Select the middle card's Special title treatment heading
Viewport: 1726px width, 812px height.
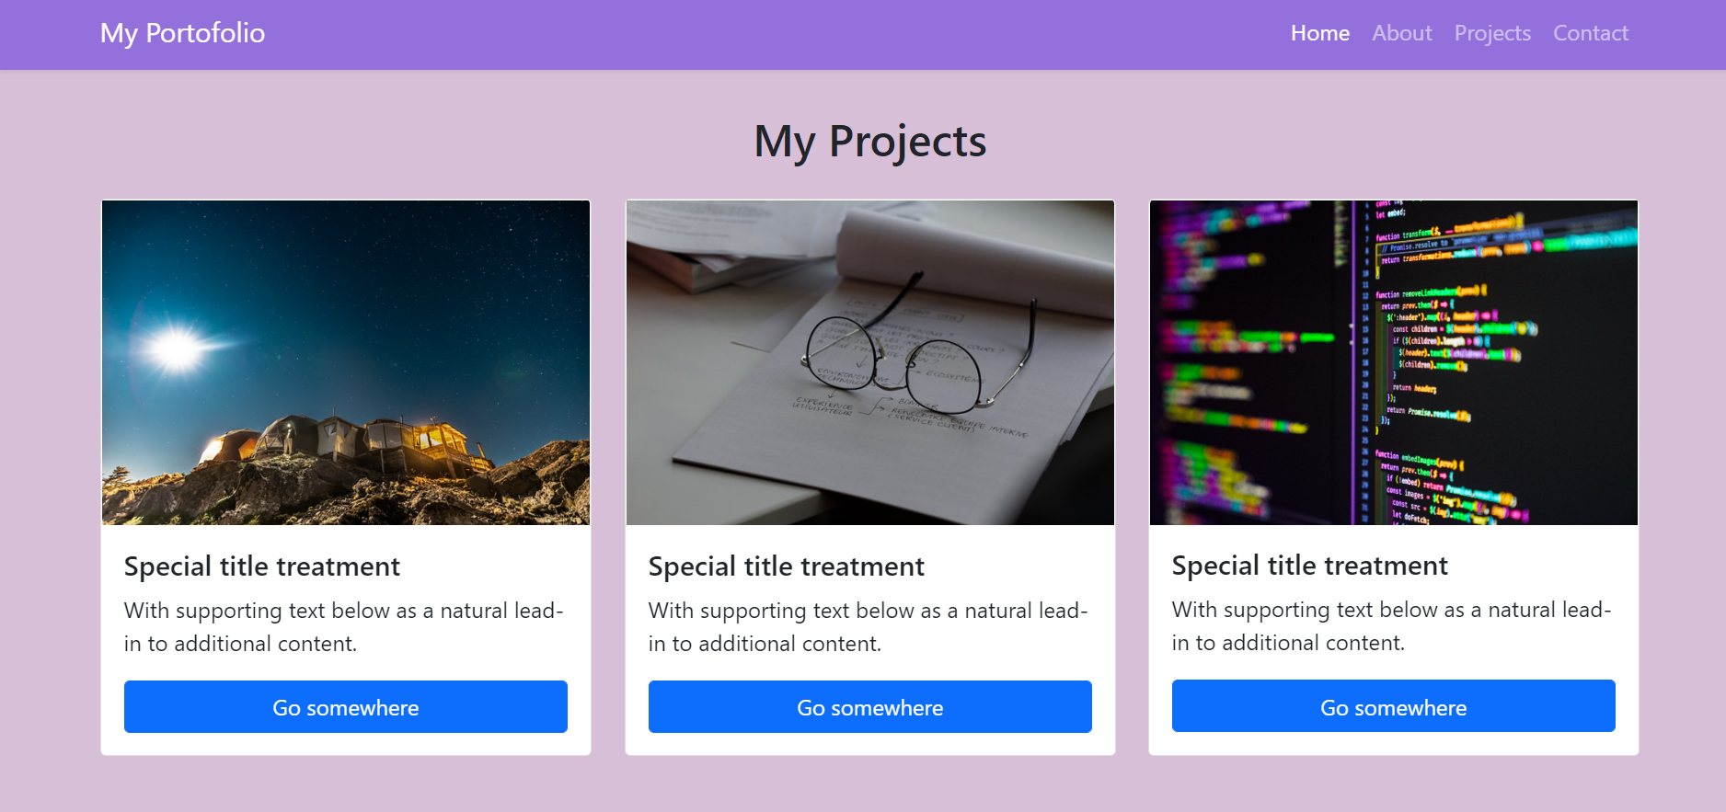pyautogui.click(x=786, y=566)
